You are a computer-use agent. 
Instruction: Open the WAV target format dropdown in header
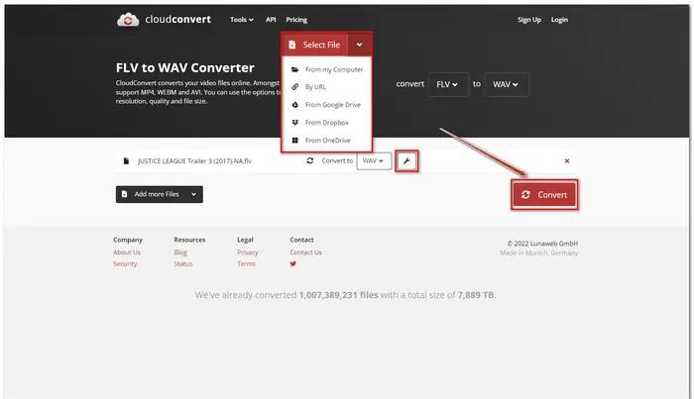coord(507,84)
